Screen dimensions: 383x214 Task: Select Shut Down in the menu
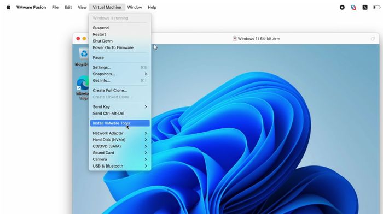(x=120, y=41)
